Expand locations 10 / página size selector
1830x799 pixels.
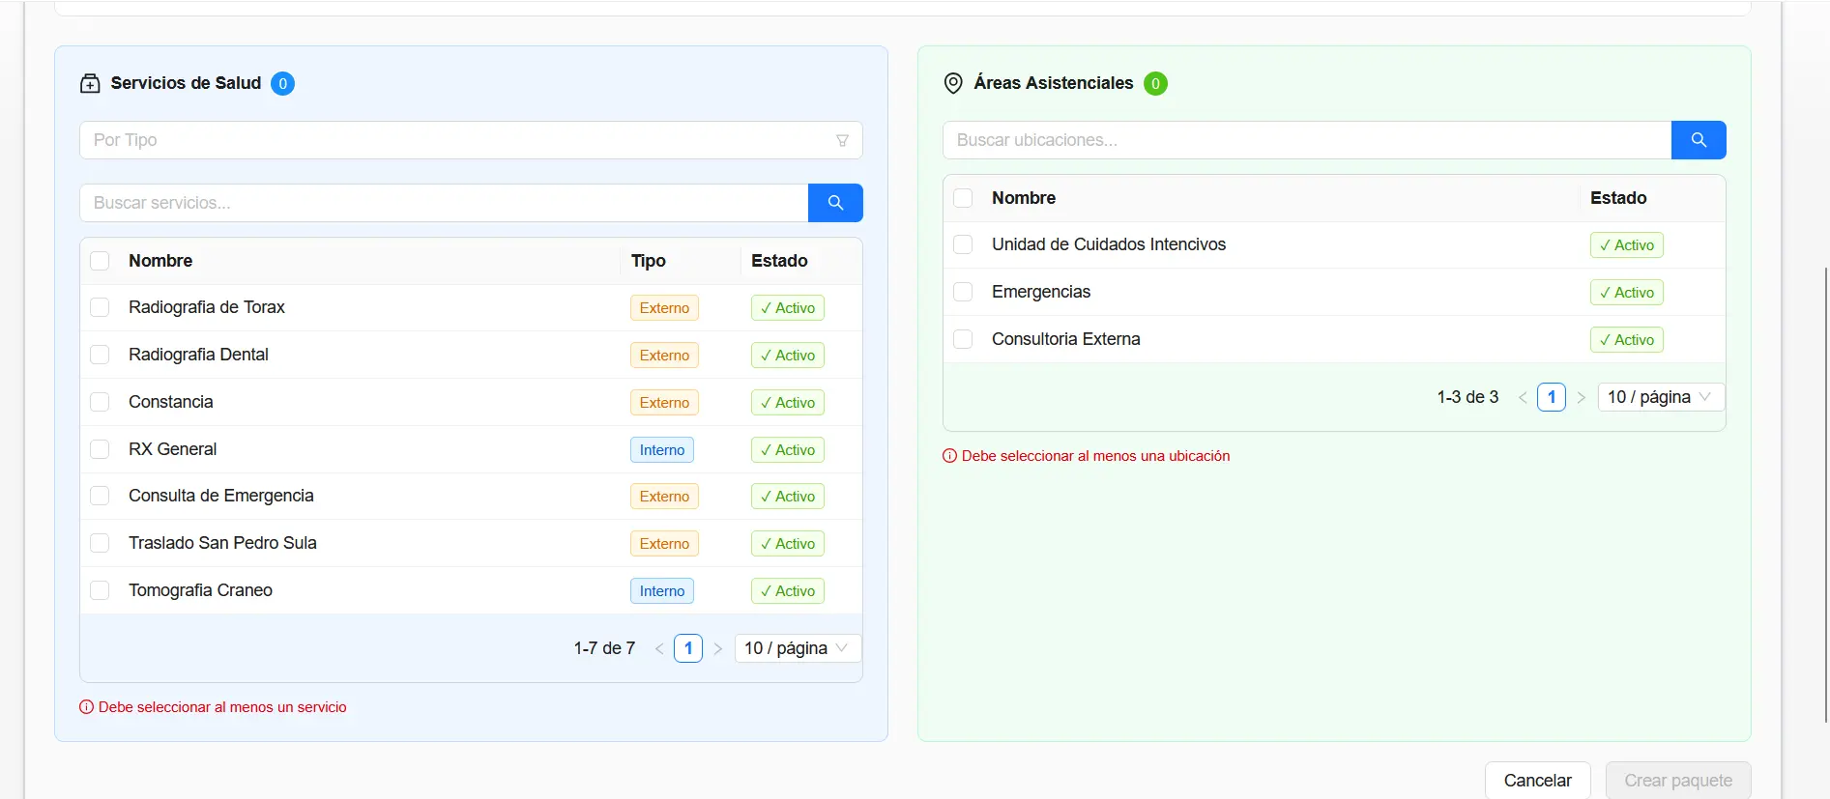tap(1660, 397)
